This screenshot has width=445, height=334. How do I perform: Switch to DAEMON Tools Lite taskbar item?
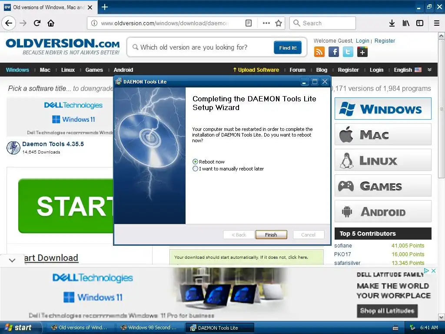(219, 328)
